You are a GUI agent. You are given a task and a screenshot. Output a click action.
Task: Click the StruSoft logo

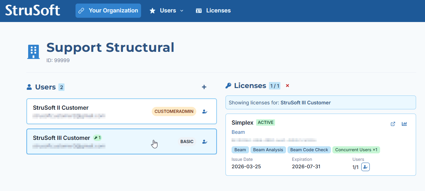tap(32, 10)
